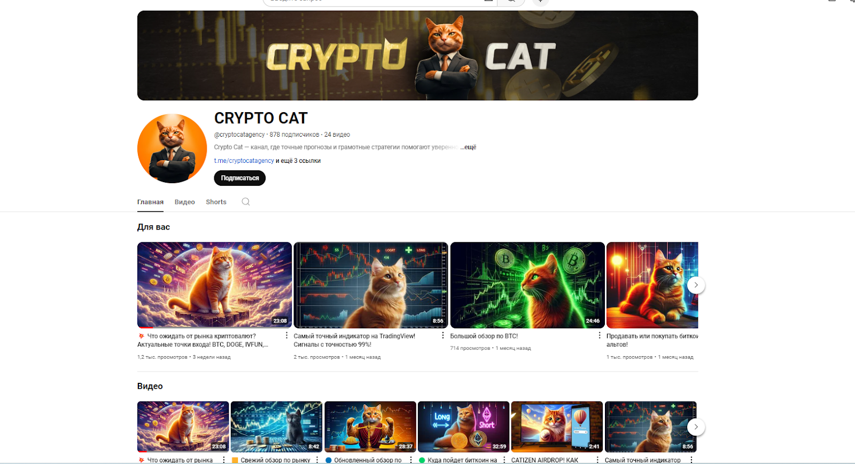Click the 'Подписаться' subscribe button
Viewport: 855px width, 464px height.
(239, 178)
